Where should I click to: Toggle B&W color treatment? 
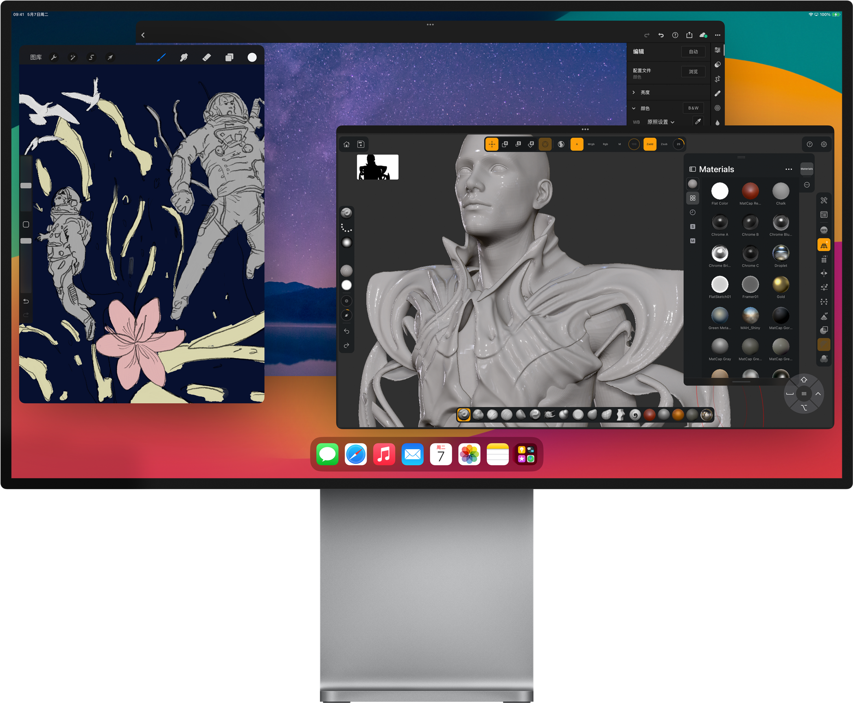click(x=693, y=108)
